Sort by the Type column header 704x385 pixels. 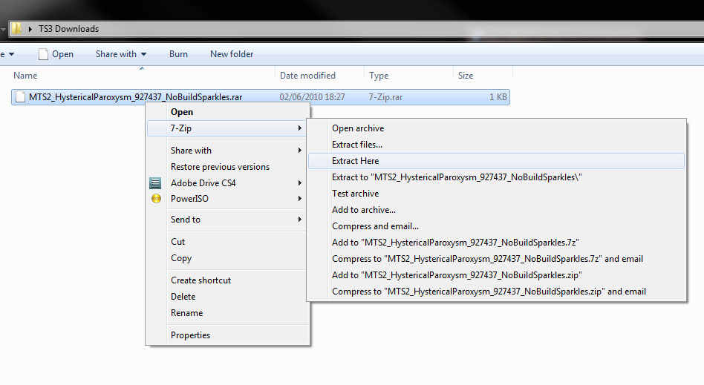379,76
